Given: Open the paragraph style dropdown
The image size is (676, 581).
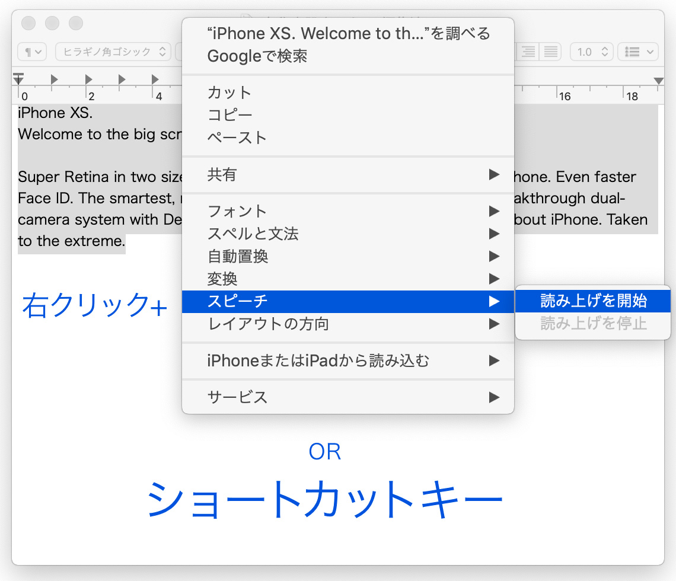Looking at the screenshot, I should click(x=32, y=52).
